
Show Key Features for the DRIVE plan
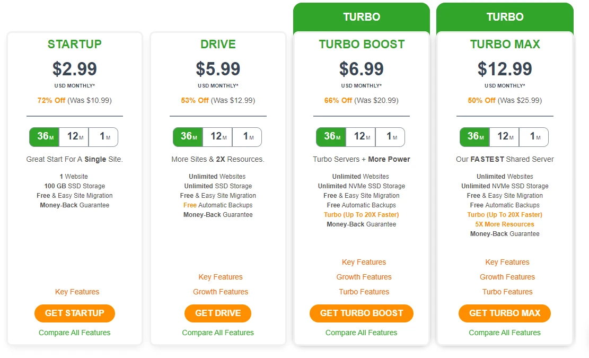click(220, 276)
